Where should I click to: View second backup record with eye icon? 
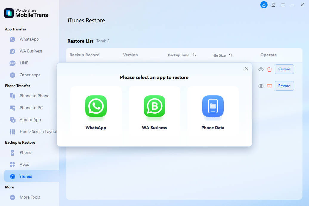click(x=261, y=86)
